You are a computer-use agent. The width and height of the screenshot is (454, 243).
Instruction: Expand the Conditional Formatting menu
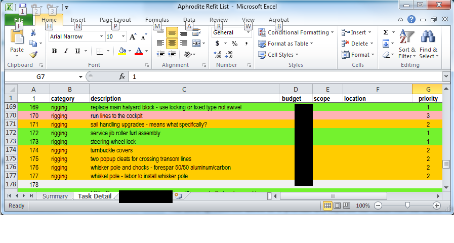point(296,32)
